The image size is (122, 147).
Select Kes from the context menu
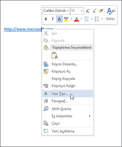68,33
